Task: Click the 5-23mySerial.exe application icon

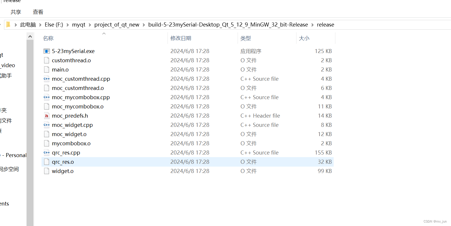Action: pos(46,51)
